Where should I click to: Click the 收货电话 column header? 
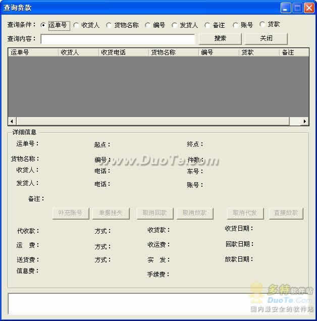pos(124,52)
